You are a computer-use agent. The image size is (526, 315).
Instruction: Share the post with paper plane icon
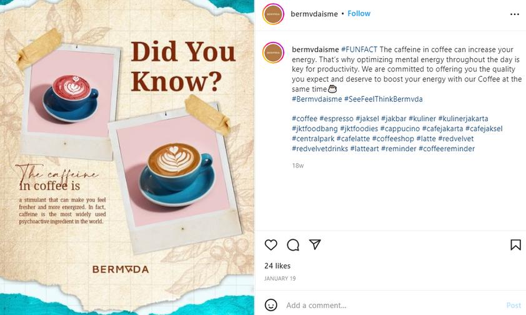(x=315, y=244)
